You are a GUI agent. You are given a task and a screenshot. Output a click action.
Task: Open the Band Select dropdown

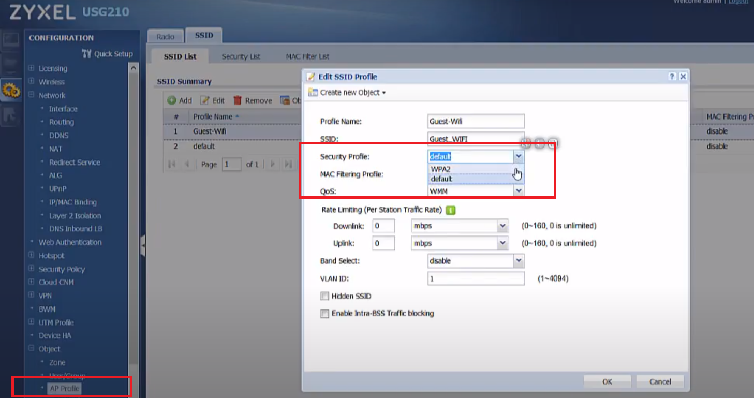(518, 261)
